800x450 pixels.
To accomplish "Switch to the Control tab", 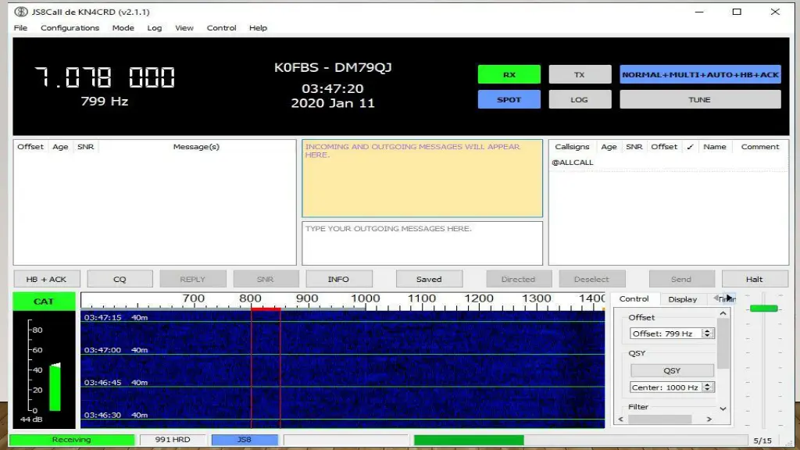I will coord(634,299).
